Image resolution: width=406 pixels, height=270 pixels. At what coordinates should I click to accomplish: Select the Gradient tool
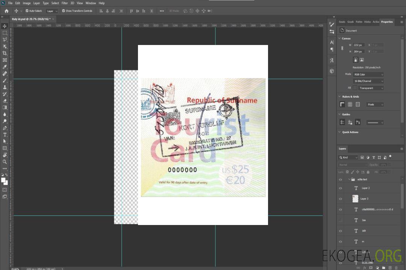pyautogui.click(x=5, y=108)
